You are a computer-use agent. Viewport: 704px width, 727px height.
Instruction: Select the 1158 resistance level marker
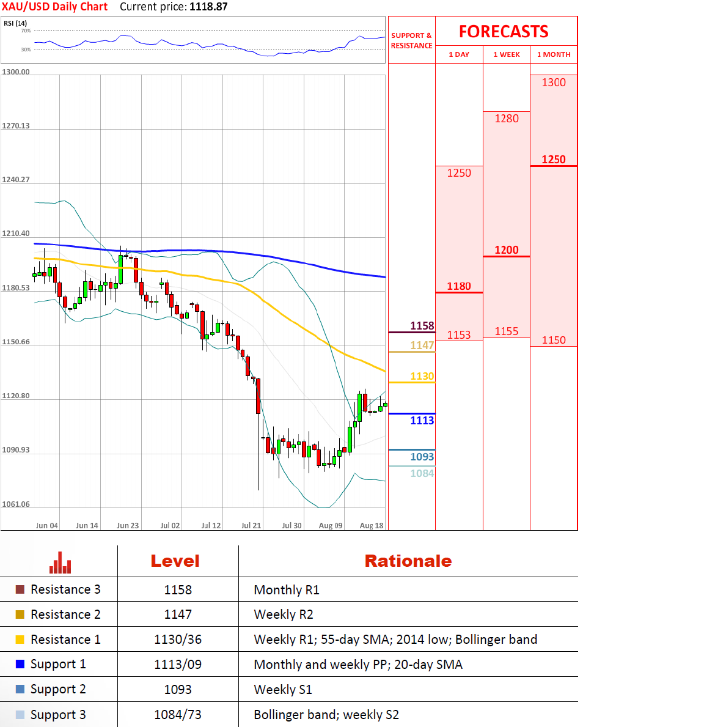422,326
